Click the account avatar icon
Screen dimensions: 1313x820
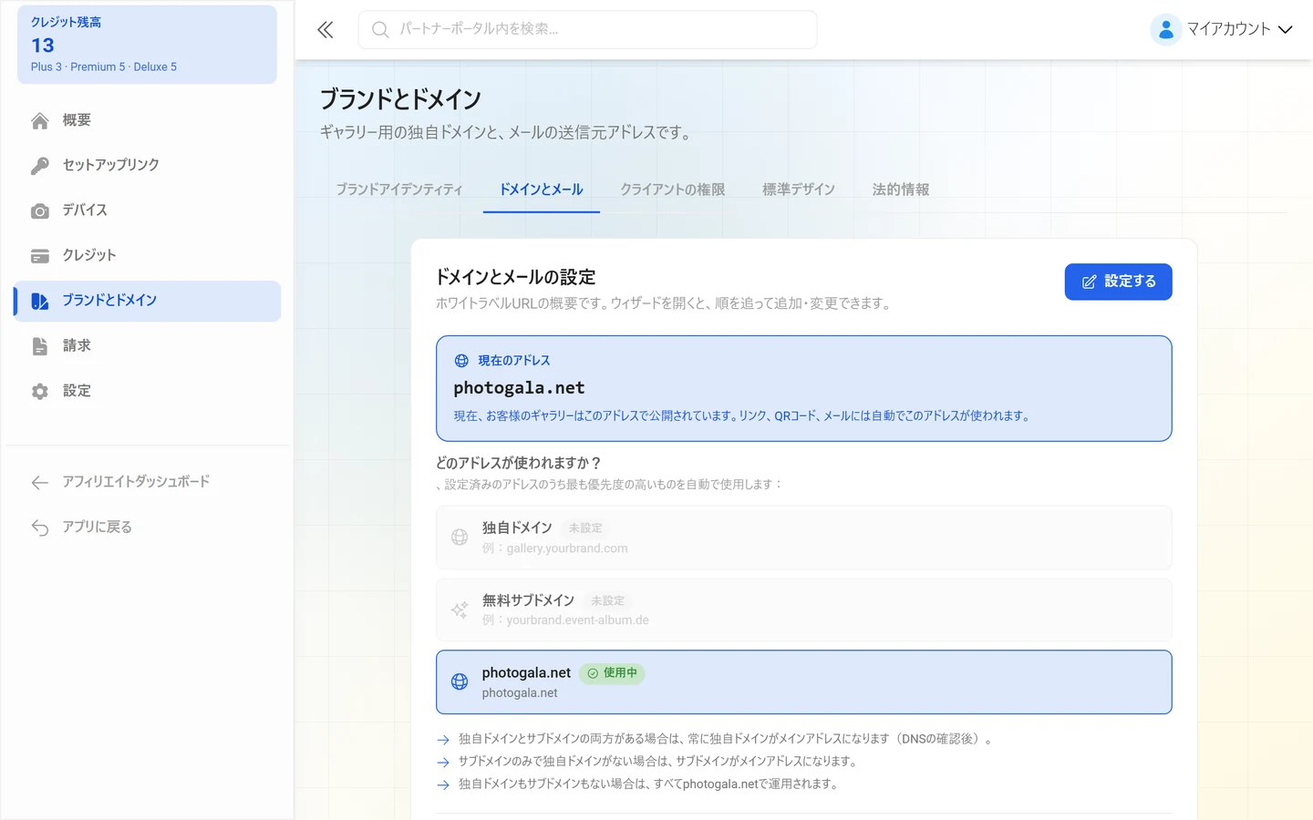[x=1165, y=30]
